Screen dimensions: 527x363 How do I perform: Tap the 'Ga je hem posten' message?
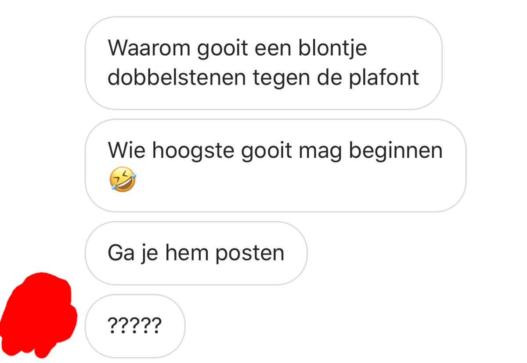[196, 253]
